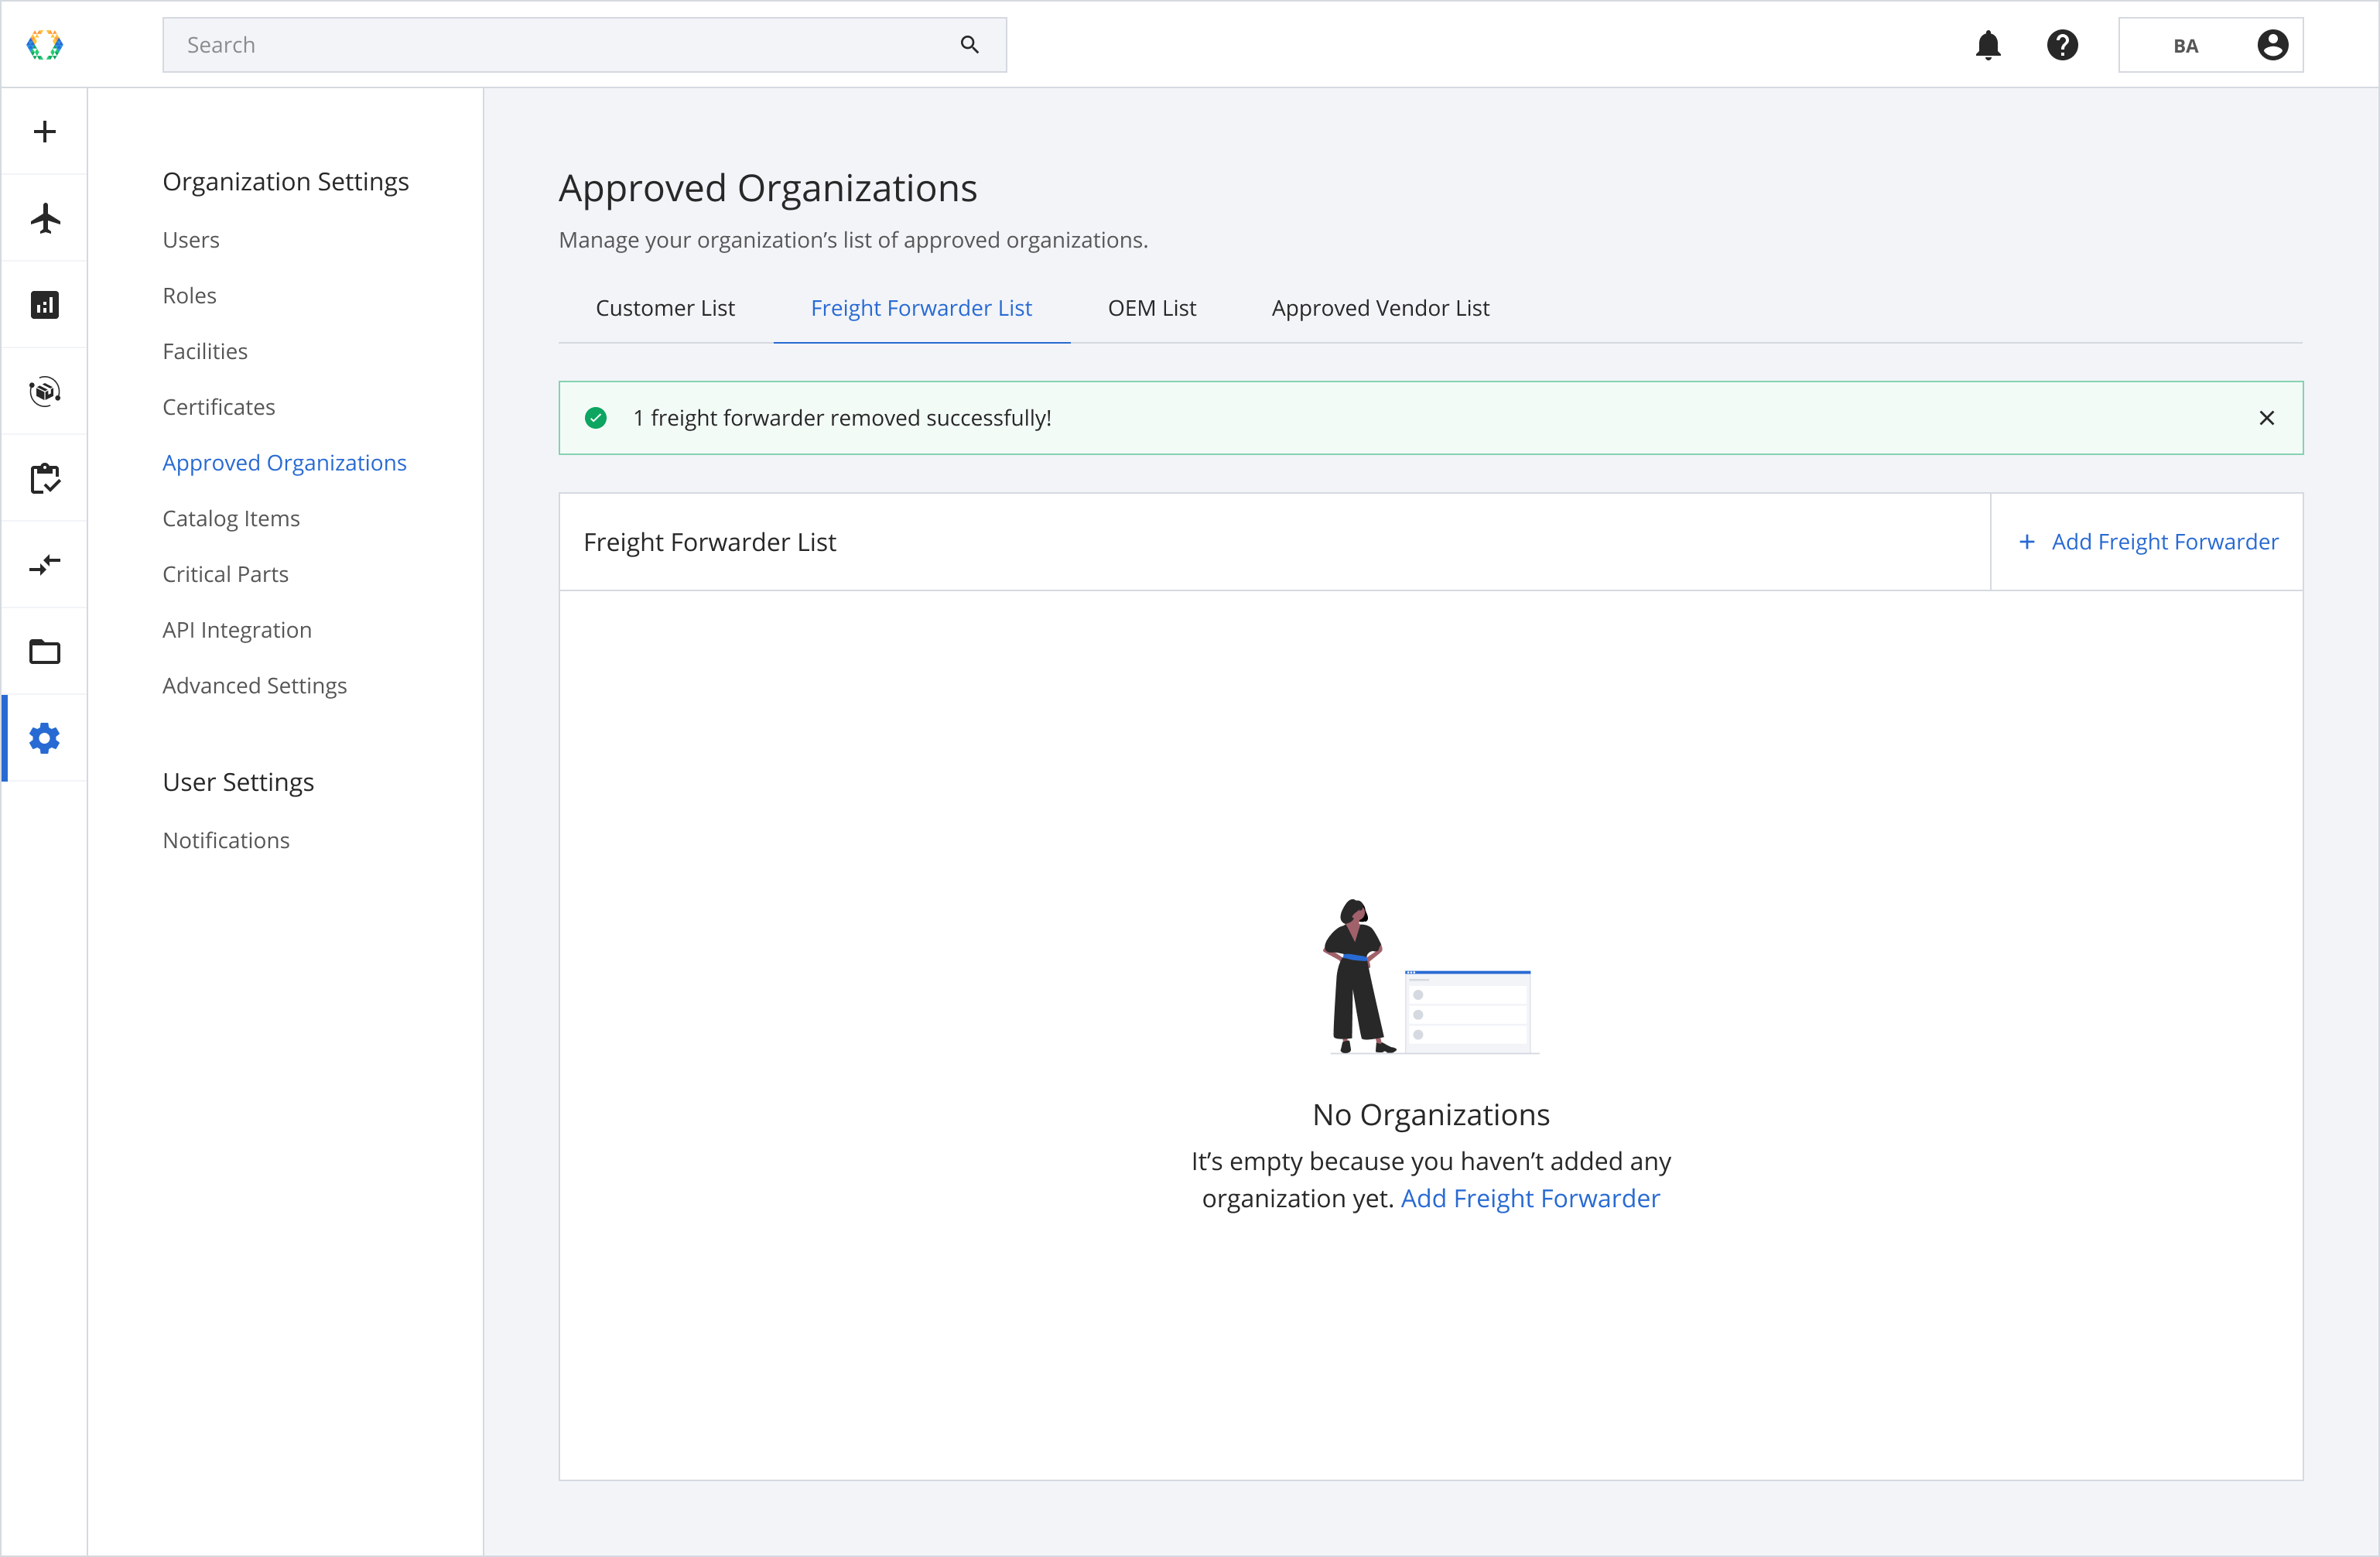
Task: Select the Freight Forwarder List tab
Action: coord(921,308)
